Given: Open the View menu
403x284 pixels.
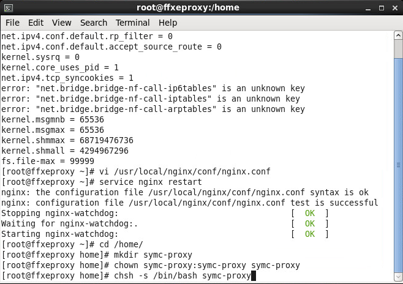Looking at the screenshot, I should 61,23.
